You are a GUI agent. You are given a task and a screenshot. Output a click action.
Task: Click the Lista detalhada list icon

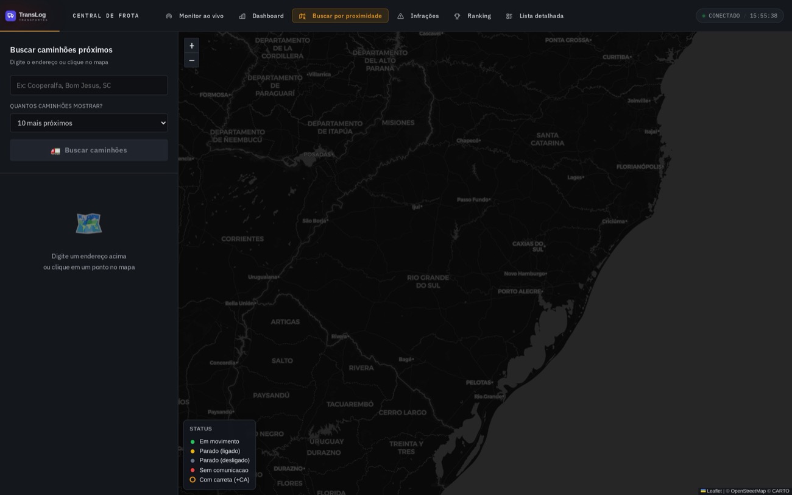509,16
